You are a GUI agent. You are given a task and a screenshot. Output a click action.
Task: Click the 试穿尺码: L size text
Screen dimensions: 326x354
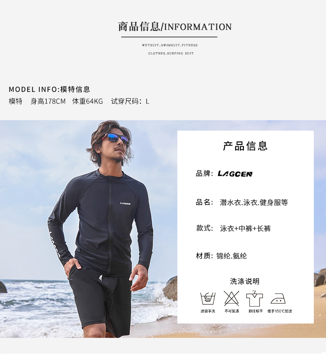click(x=130, y=101)
